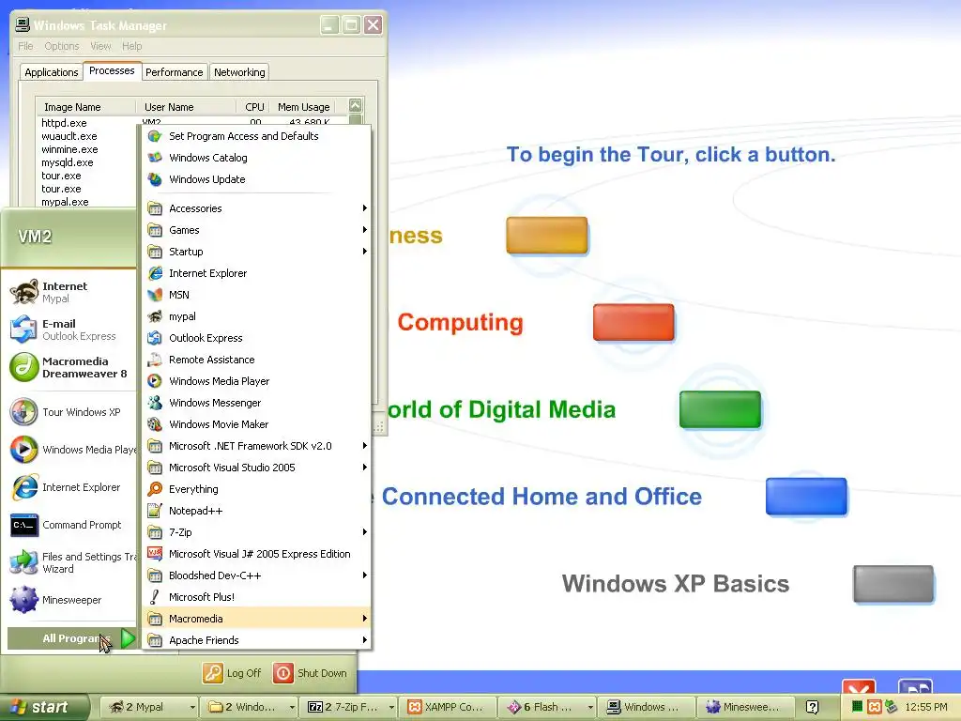Switch to Minesweeper taskbar button
Image resolution: width=961 pixels, height=721 pixels.
click(745, 707)
